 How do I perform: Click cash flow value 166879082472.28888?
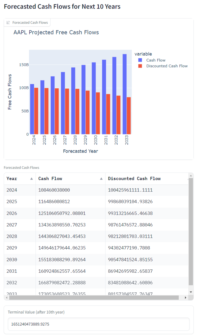(62, 283)
